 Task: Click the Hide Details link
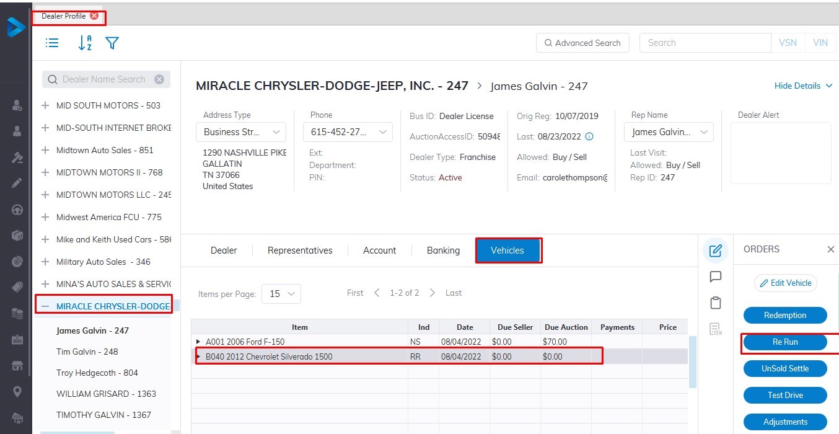tap(803, 86)
